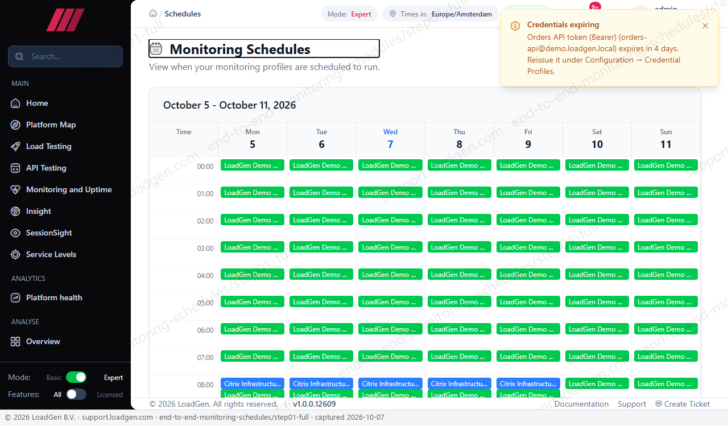Screen dimensions: 728x426
Task: Toggle the Features All/Licensed switch
Action: pos(76,394)
